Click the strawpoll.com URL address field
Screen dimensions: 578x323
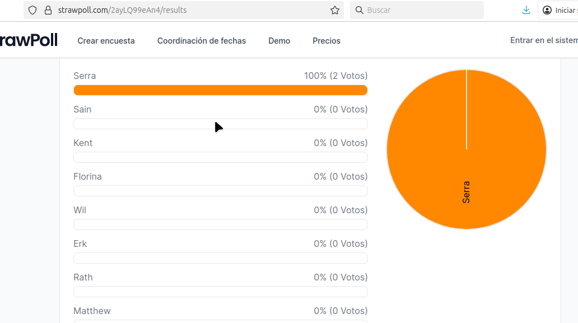pos(184,10)
